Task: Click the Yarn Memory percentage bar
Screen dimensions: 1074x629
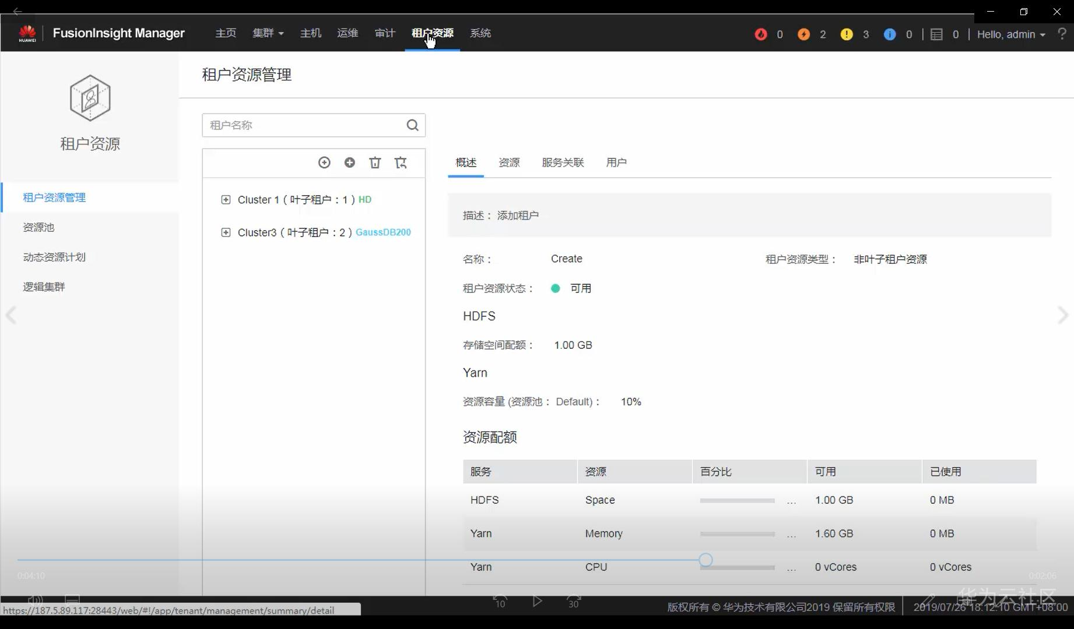Action: 737,533
